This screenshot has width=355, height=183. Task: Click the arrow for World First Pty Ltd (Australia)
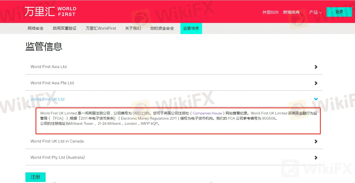(316, 158)
